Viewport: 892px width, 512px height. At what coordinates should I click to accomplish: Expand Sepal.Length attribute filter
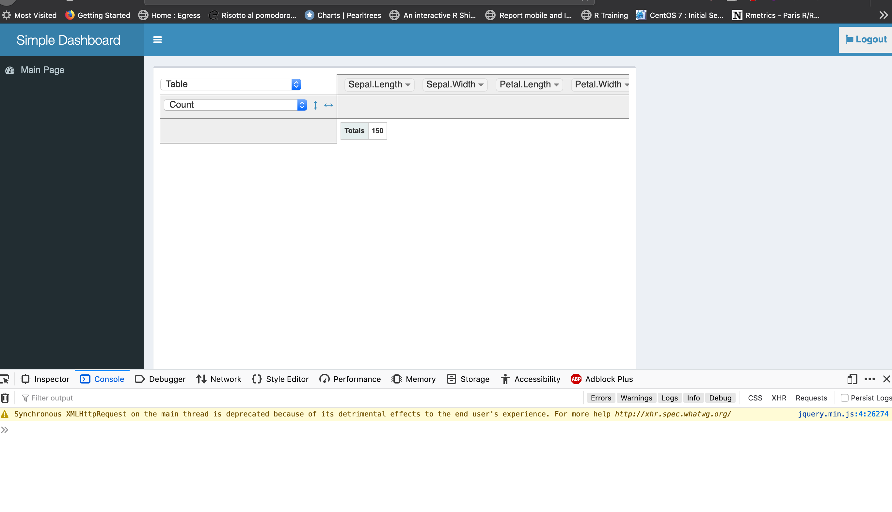(x=407, y=85)
